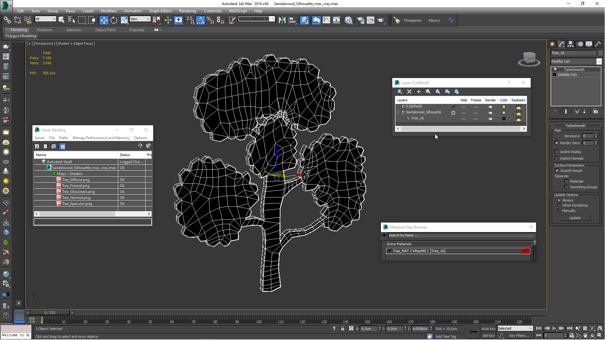
Task: Open the Curve Editor from the toolbar
Action: click(x=326, y=20)
